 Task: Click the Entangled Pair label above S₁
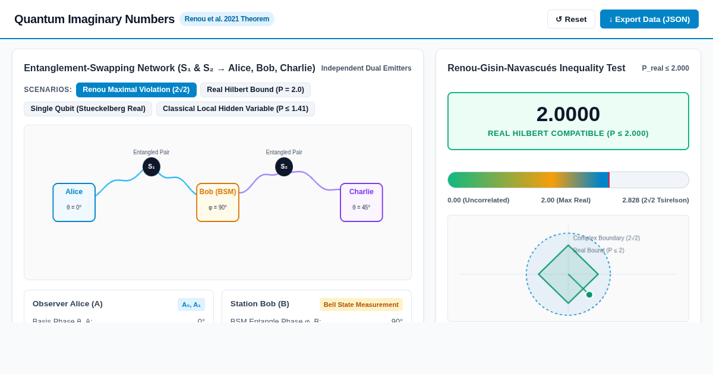[152, 153]
